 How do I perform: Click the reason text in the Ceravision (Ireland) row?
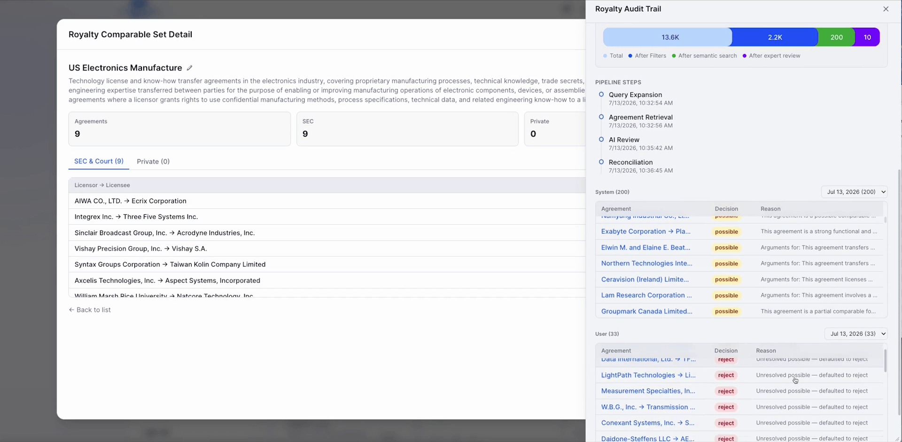816,279
